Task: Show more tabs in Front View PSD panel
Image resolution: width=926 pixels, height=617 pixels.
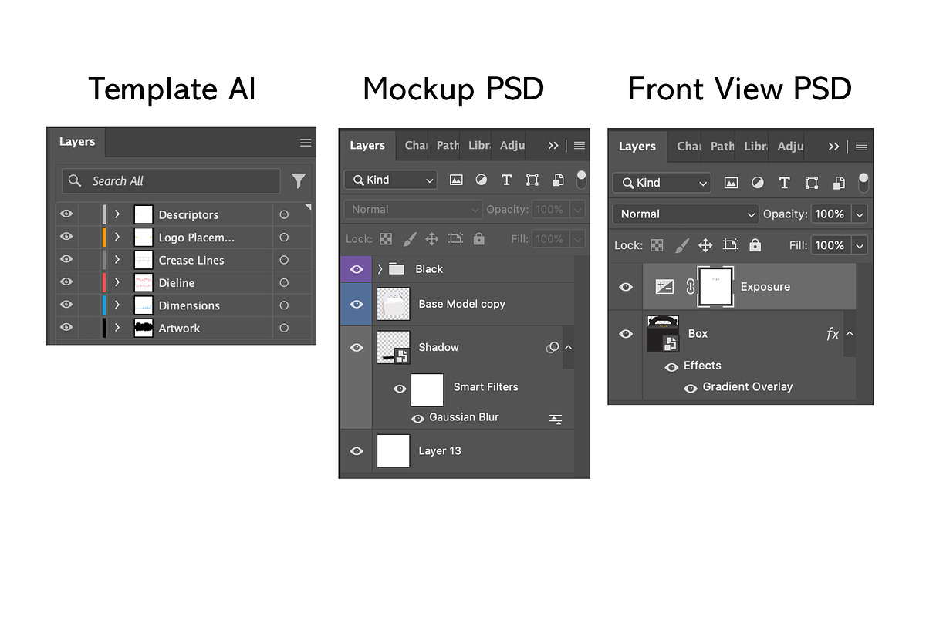Action: pyautogui.click(x=833, y=147)
